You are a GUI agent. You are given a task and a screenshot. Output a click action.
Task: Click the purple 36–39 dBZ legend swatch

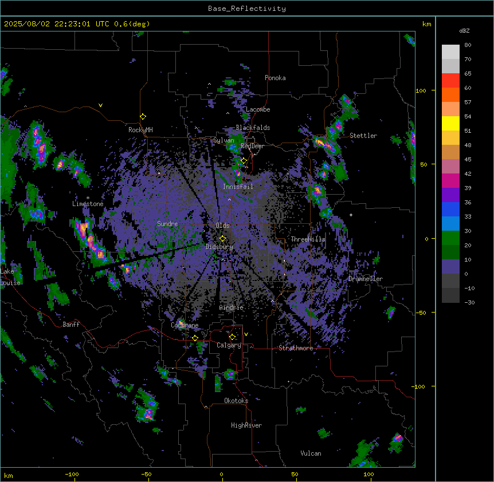click(x=450, y=195)
